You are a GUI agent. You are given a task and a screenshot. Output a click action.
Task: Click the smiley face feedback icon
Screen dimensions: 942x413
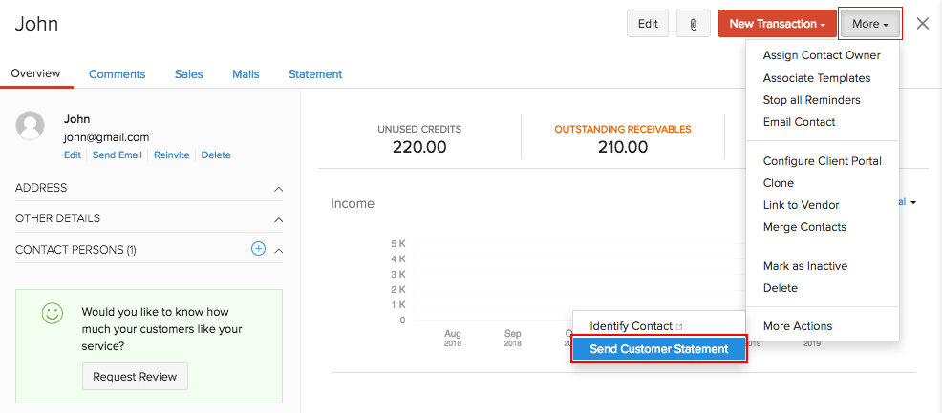[52, 313]
